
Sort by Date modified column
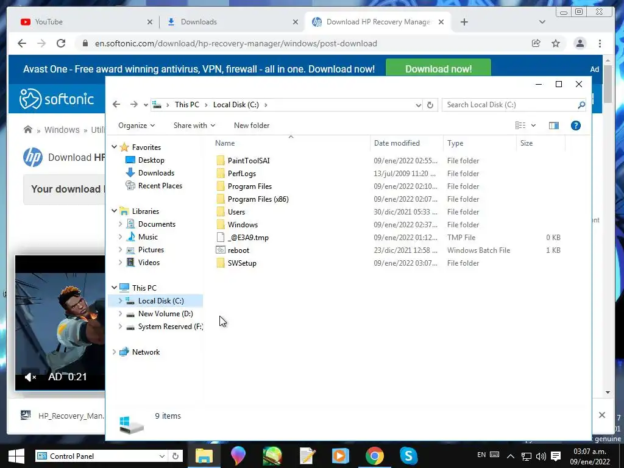tap(406, 143)
